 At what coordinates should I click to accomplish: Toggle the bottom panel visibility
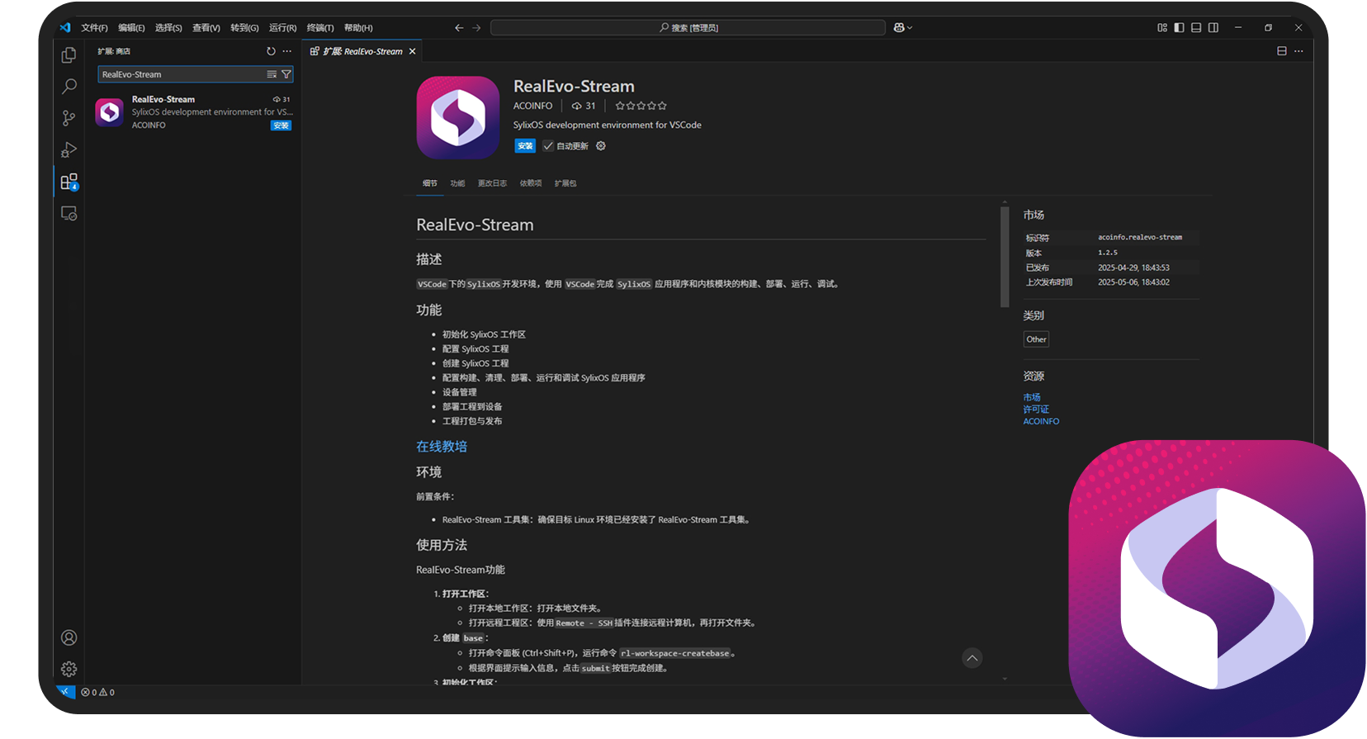pyautogui.click(x=1196, y=28)
